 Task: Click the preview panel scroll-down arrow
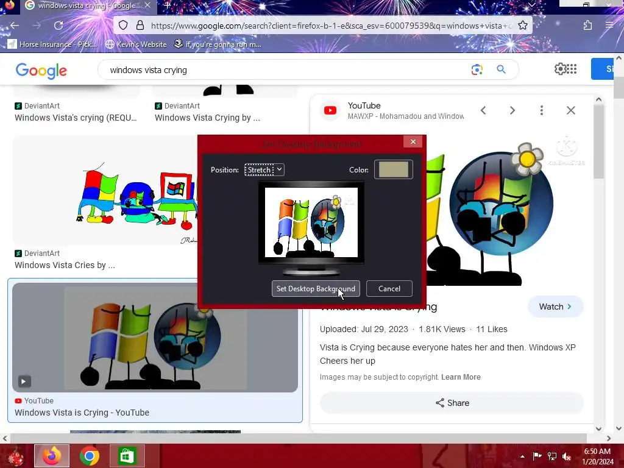[x=598, y=429]
